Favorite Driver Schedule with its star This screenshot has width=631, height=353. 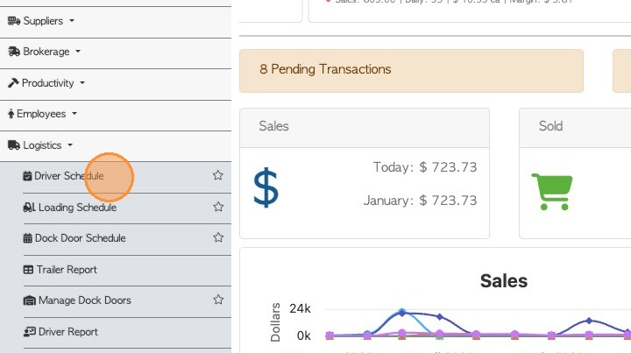[x=218, y=176]
